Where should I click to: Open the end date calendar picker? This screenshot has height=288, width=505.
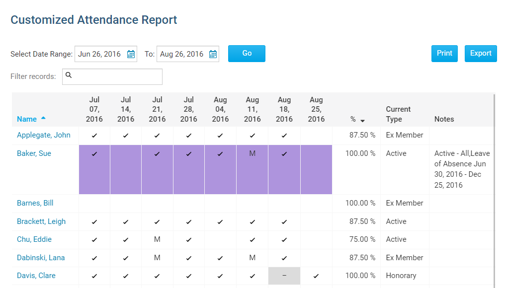tap(213, 54)
